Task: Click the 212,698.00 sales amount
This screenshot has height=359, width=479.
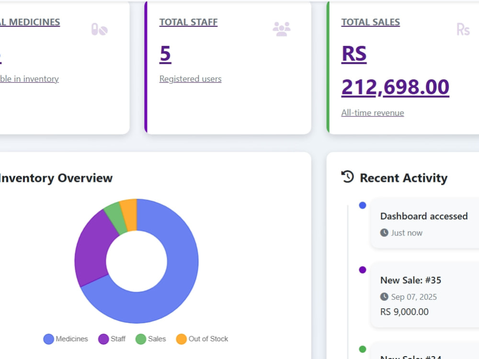Action: [x=395, y=87]
